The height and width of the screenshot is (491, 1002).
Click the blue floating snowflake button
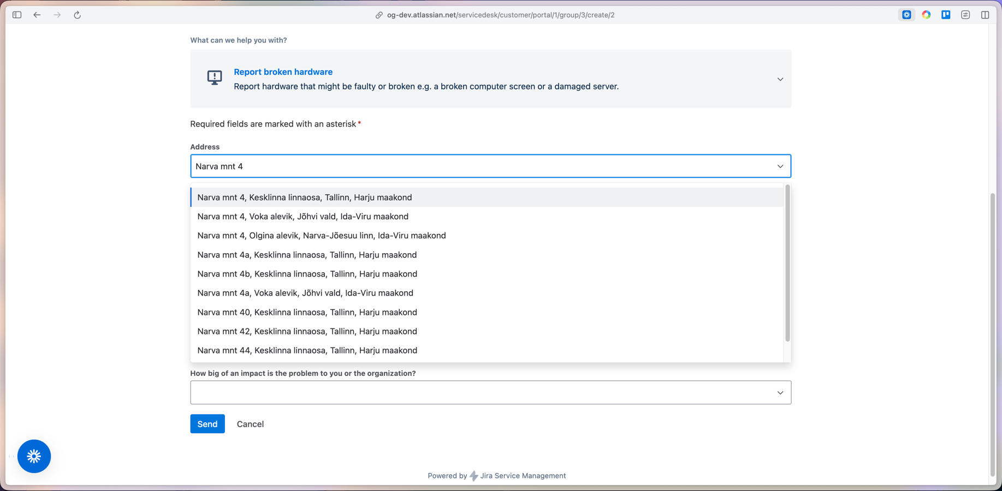click(34, 456)
